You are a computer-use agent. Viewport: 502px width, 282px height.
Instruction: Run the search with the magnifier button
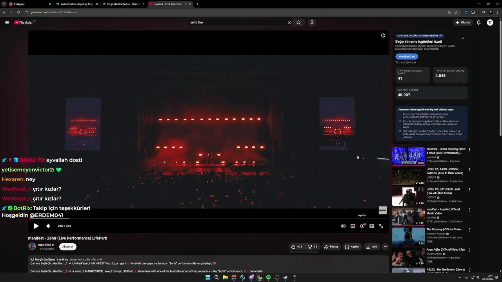298,22
